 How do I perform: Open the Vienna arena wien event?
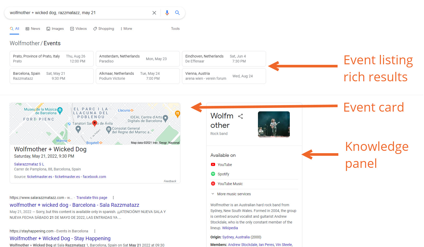[224, 76]
